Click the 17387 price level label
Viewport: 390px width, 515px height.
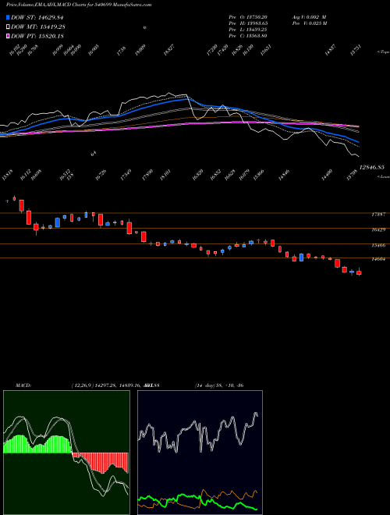(x=378, y=215)
